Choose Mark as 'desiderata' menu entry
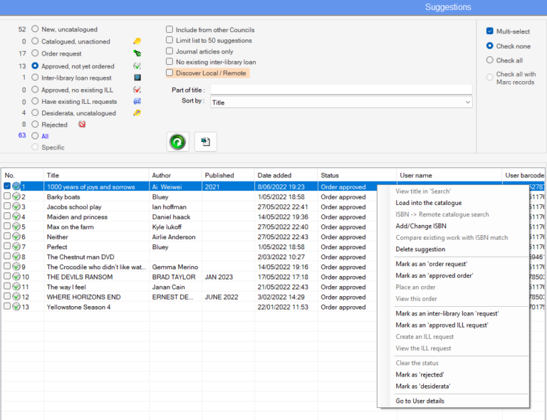 (x=423, y=387)
